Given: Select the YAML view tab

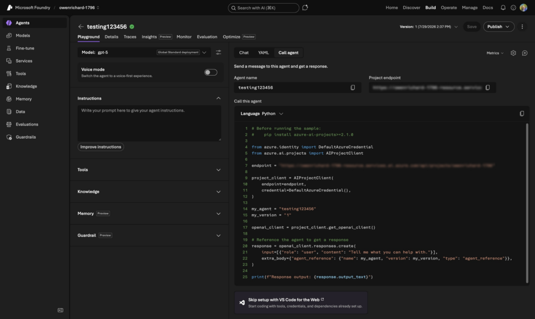Looking at the screenshot, I should click(263, 53).
